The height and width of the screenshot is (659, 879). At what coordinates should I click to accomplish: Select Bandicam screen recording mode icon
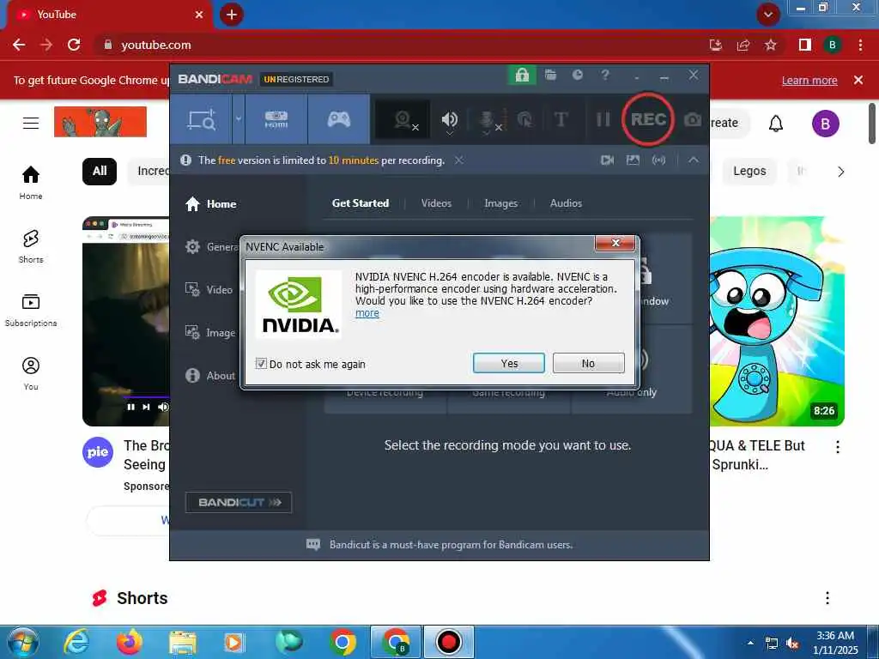click(201, 119)
